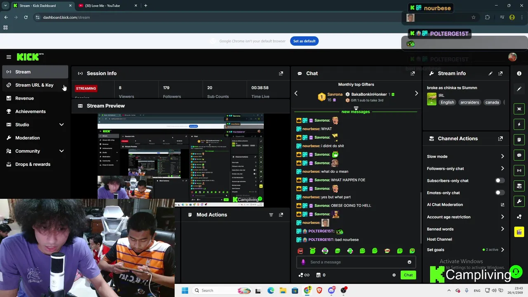Viewport: 528px width, 297px height.
Task: Pop out the Mod Actions panel
Action: pyautogui.click(x=281, y=215)
